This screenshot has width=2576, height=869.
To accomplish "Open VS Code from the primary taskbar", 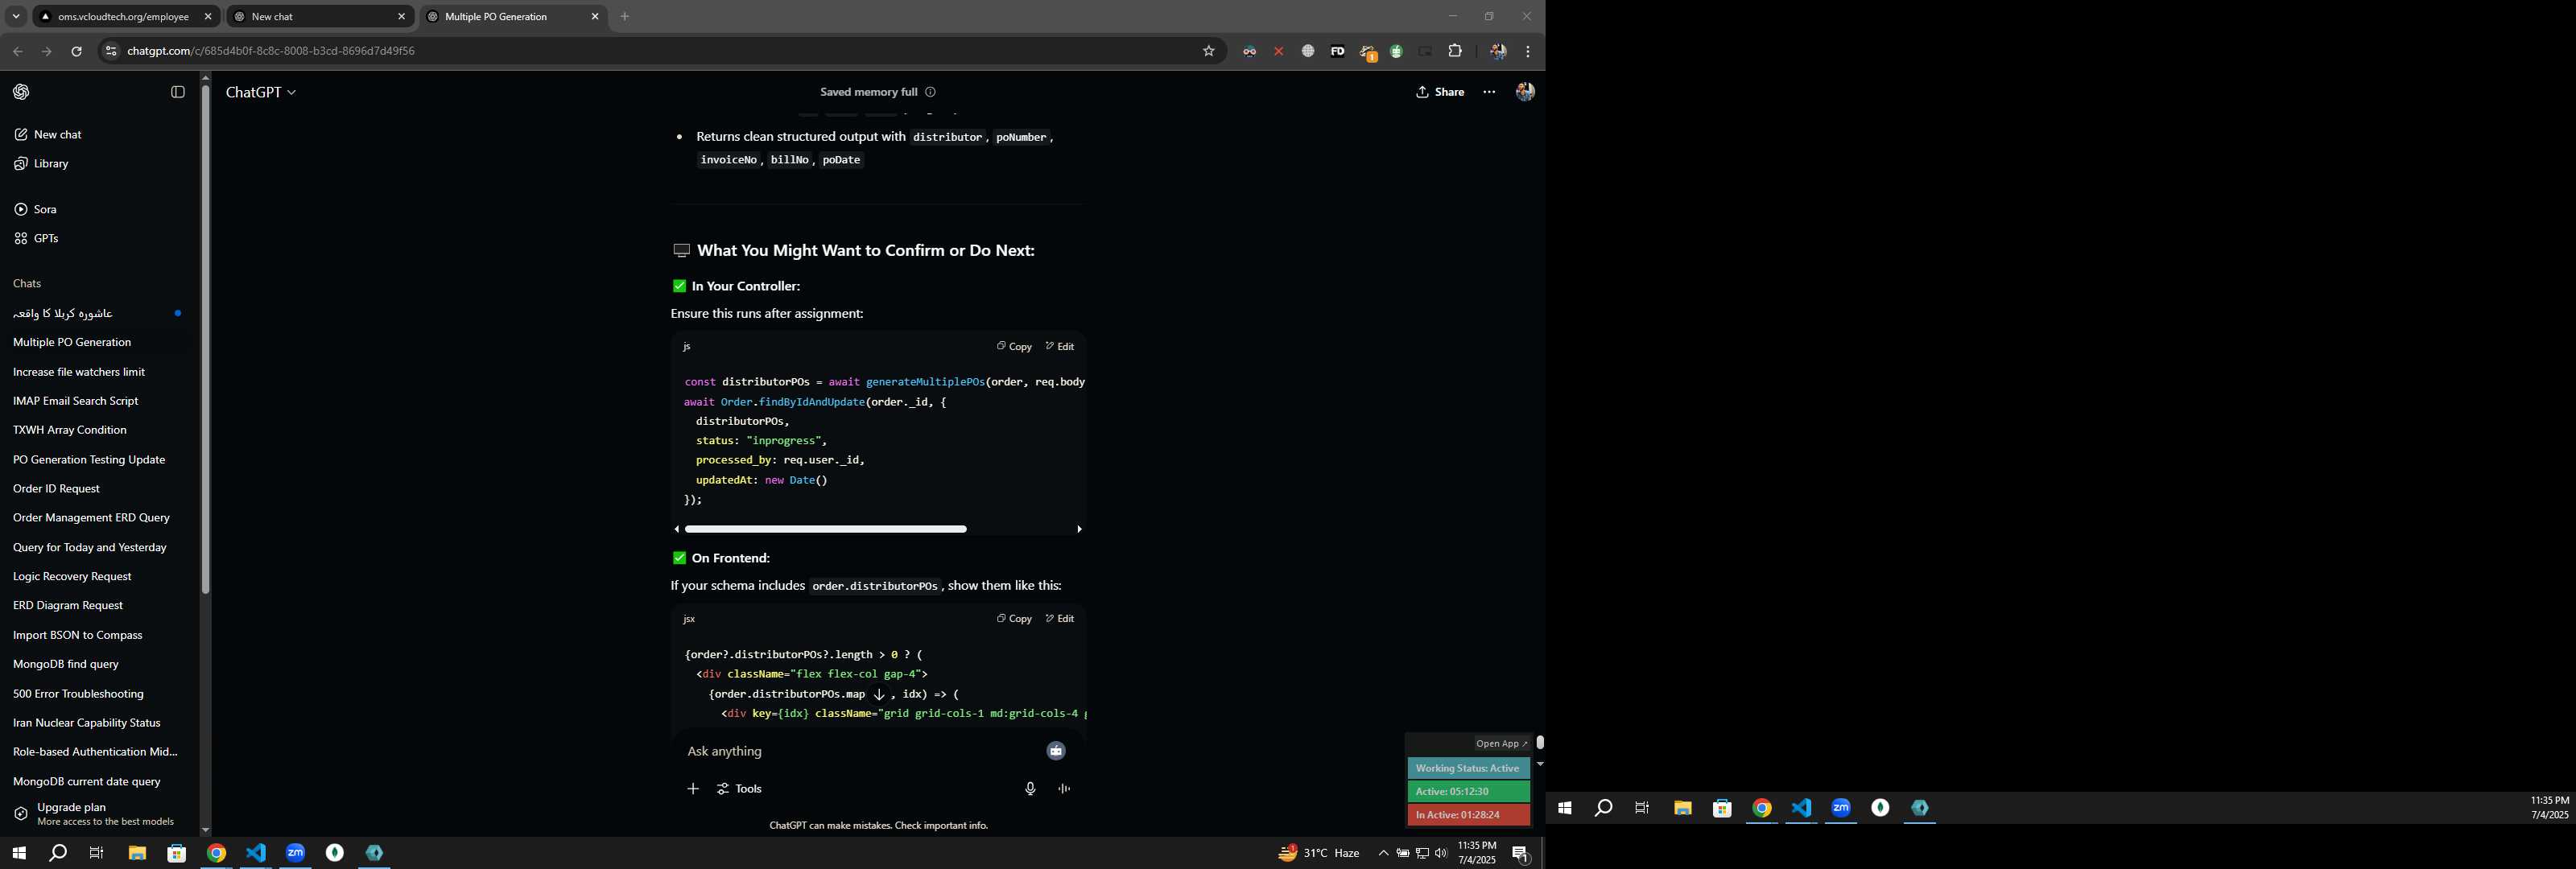I will (256, 853).
